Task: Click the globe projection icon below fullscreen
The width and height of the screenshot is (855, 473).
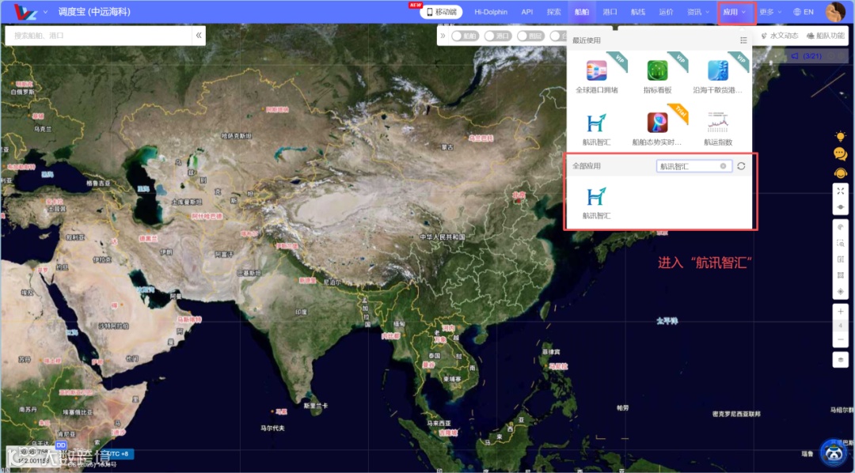Action: [x=840, y=207]
